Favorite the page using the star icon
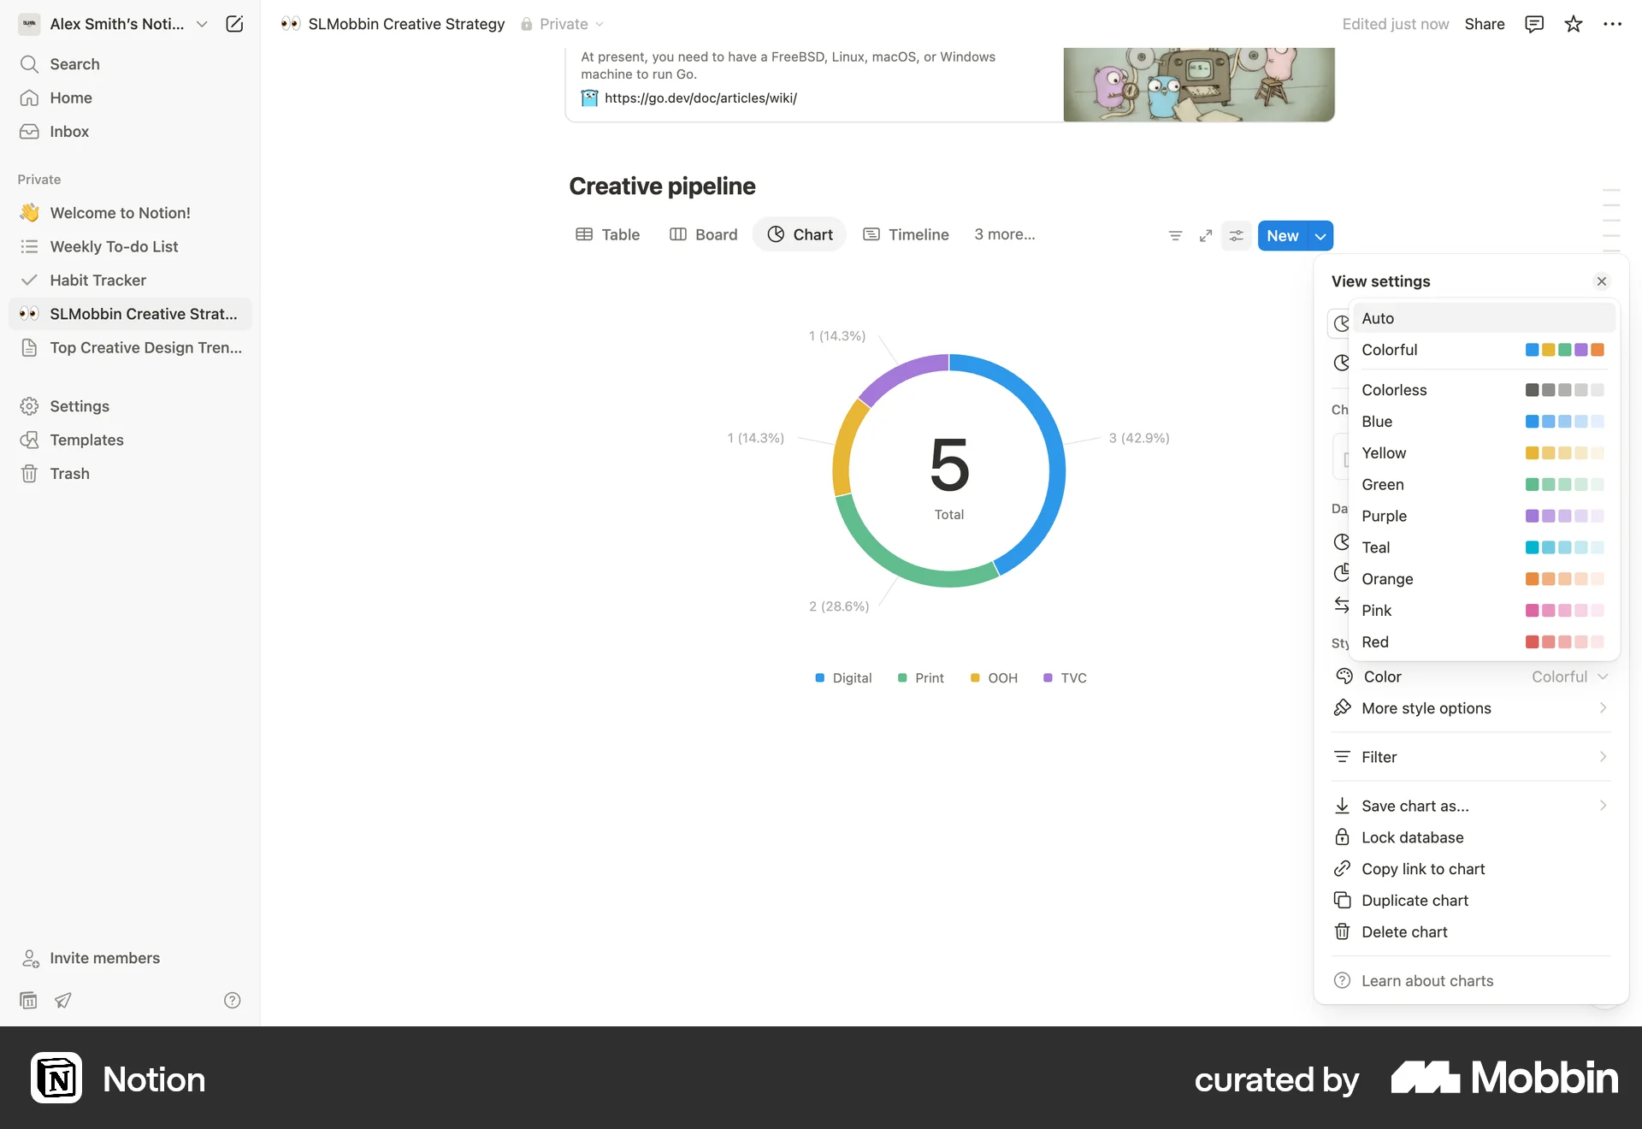 pyautogui.click(x=1573, y=24)
